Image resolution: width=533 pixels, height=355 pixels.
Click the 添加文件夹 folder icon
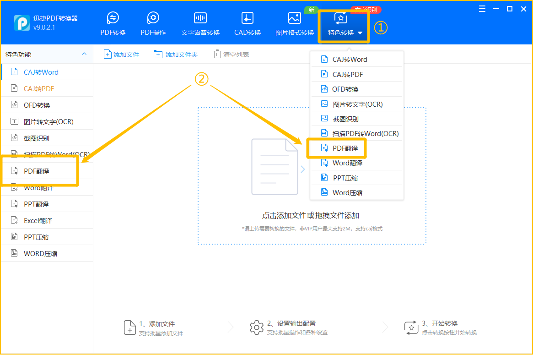pyautogui.click(x=158, y=54)
